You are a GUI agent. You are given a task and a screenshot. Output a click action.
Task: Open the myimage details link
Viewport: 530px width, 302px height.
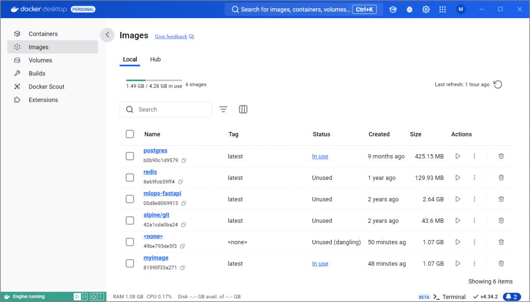156,258
